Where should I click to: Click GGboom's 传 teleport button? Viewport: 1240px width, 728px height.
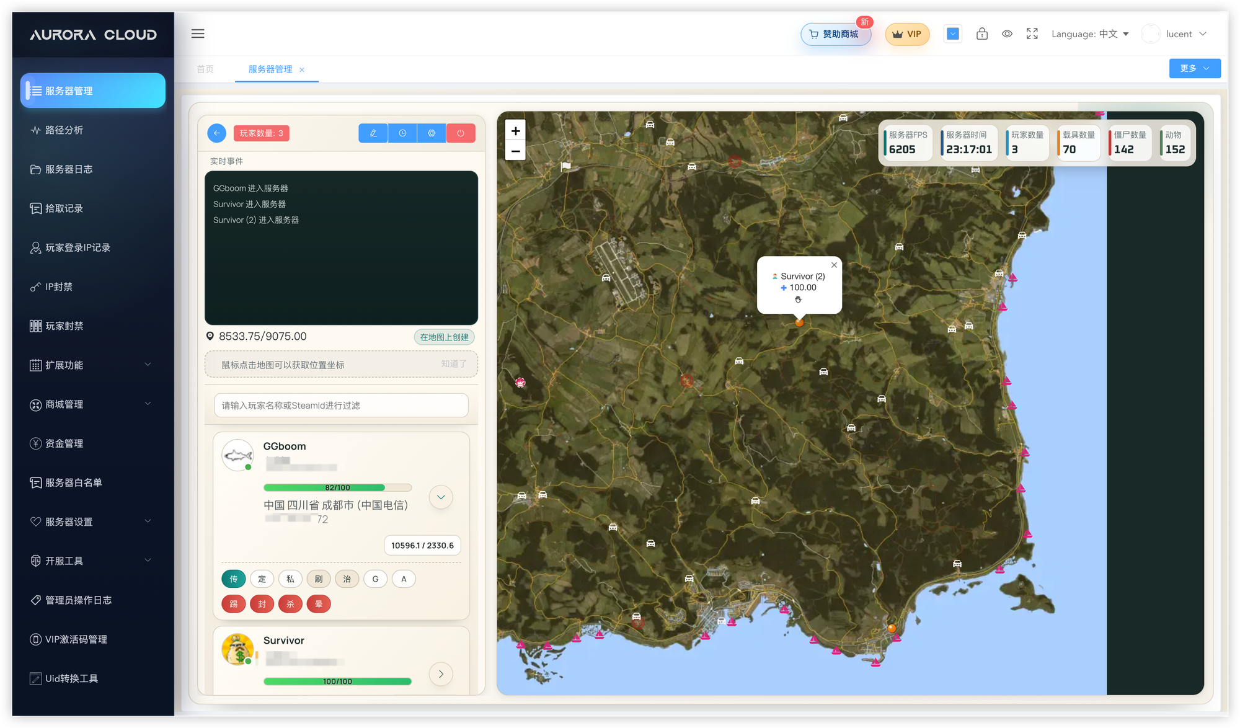click(233, 579)
